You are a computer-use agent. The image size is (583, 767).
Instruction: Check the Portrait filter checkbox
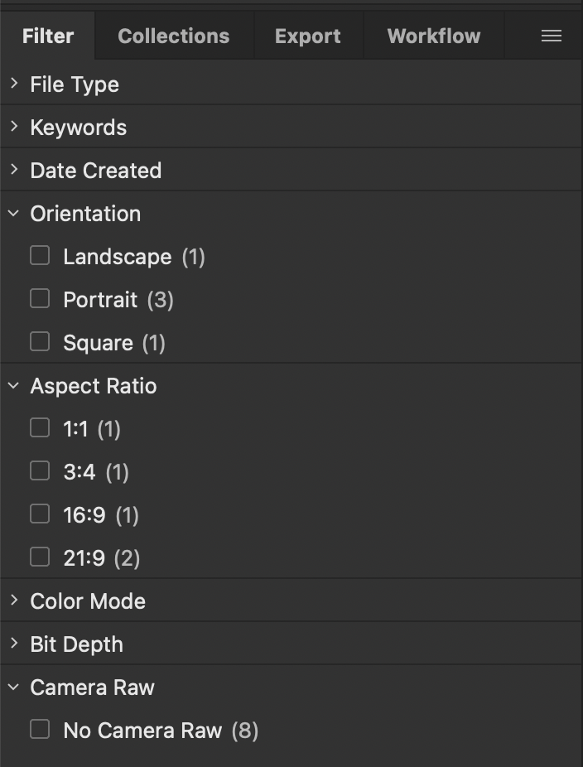point(39,298)
